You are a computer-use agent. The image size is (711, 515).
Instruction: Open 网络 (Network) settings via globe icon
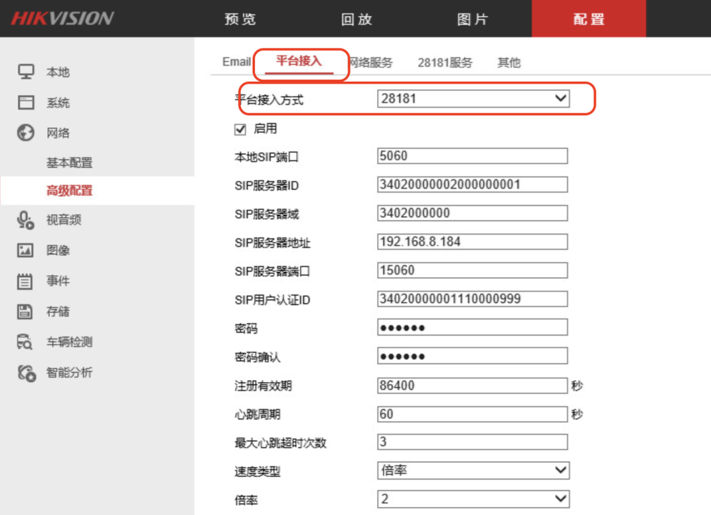pos(25,132)
